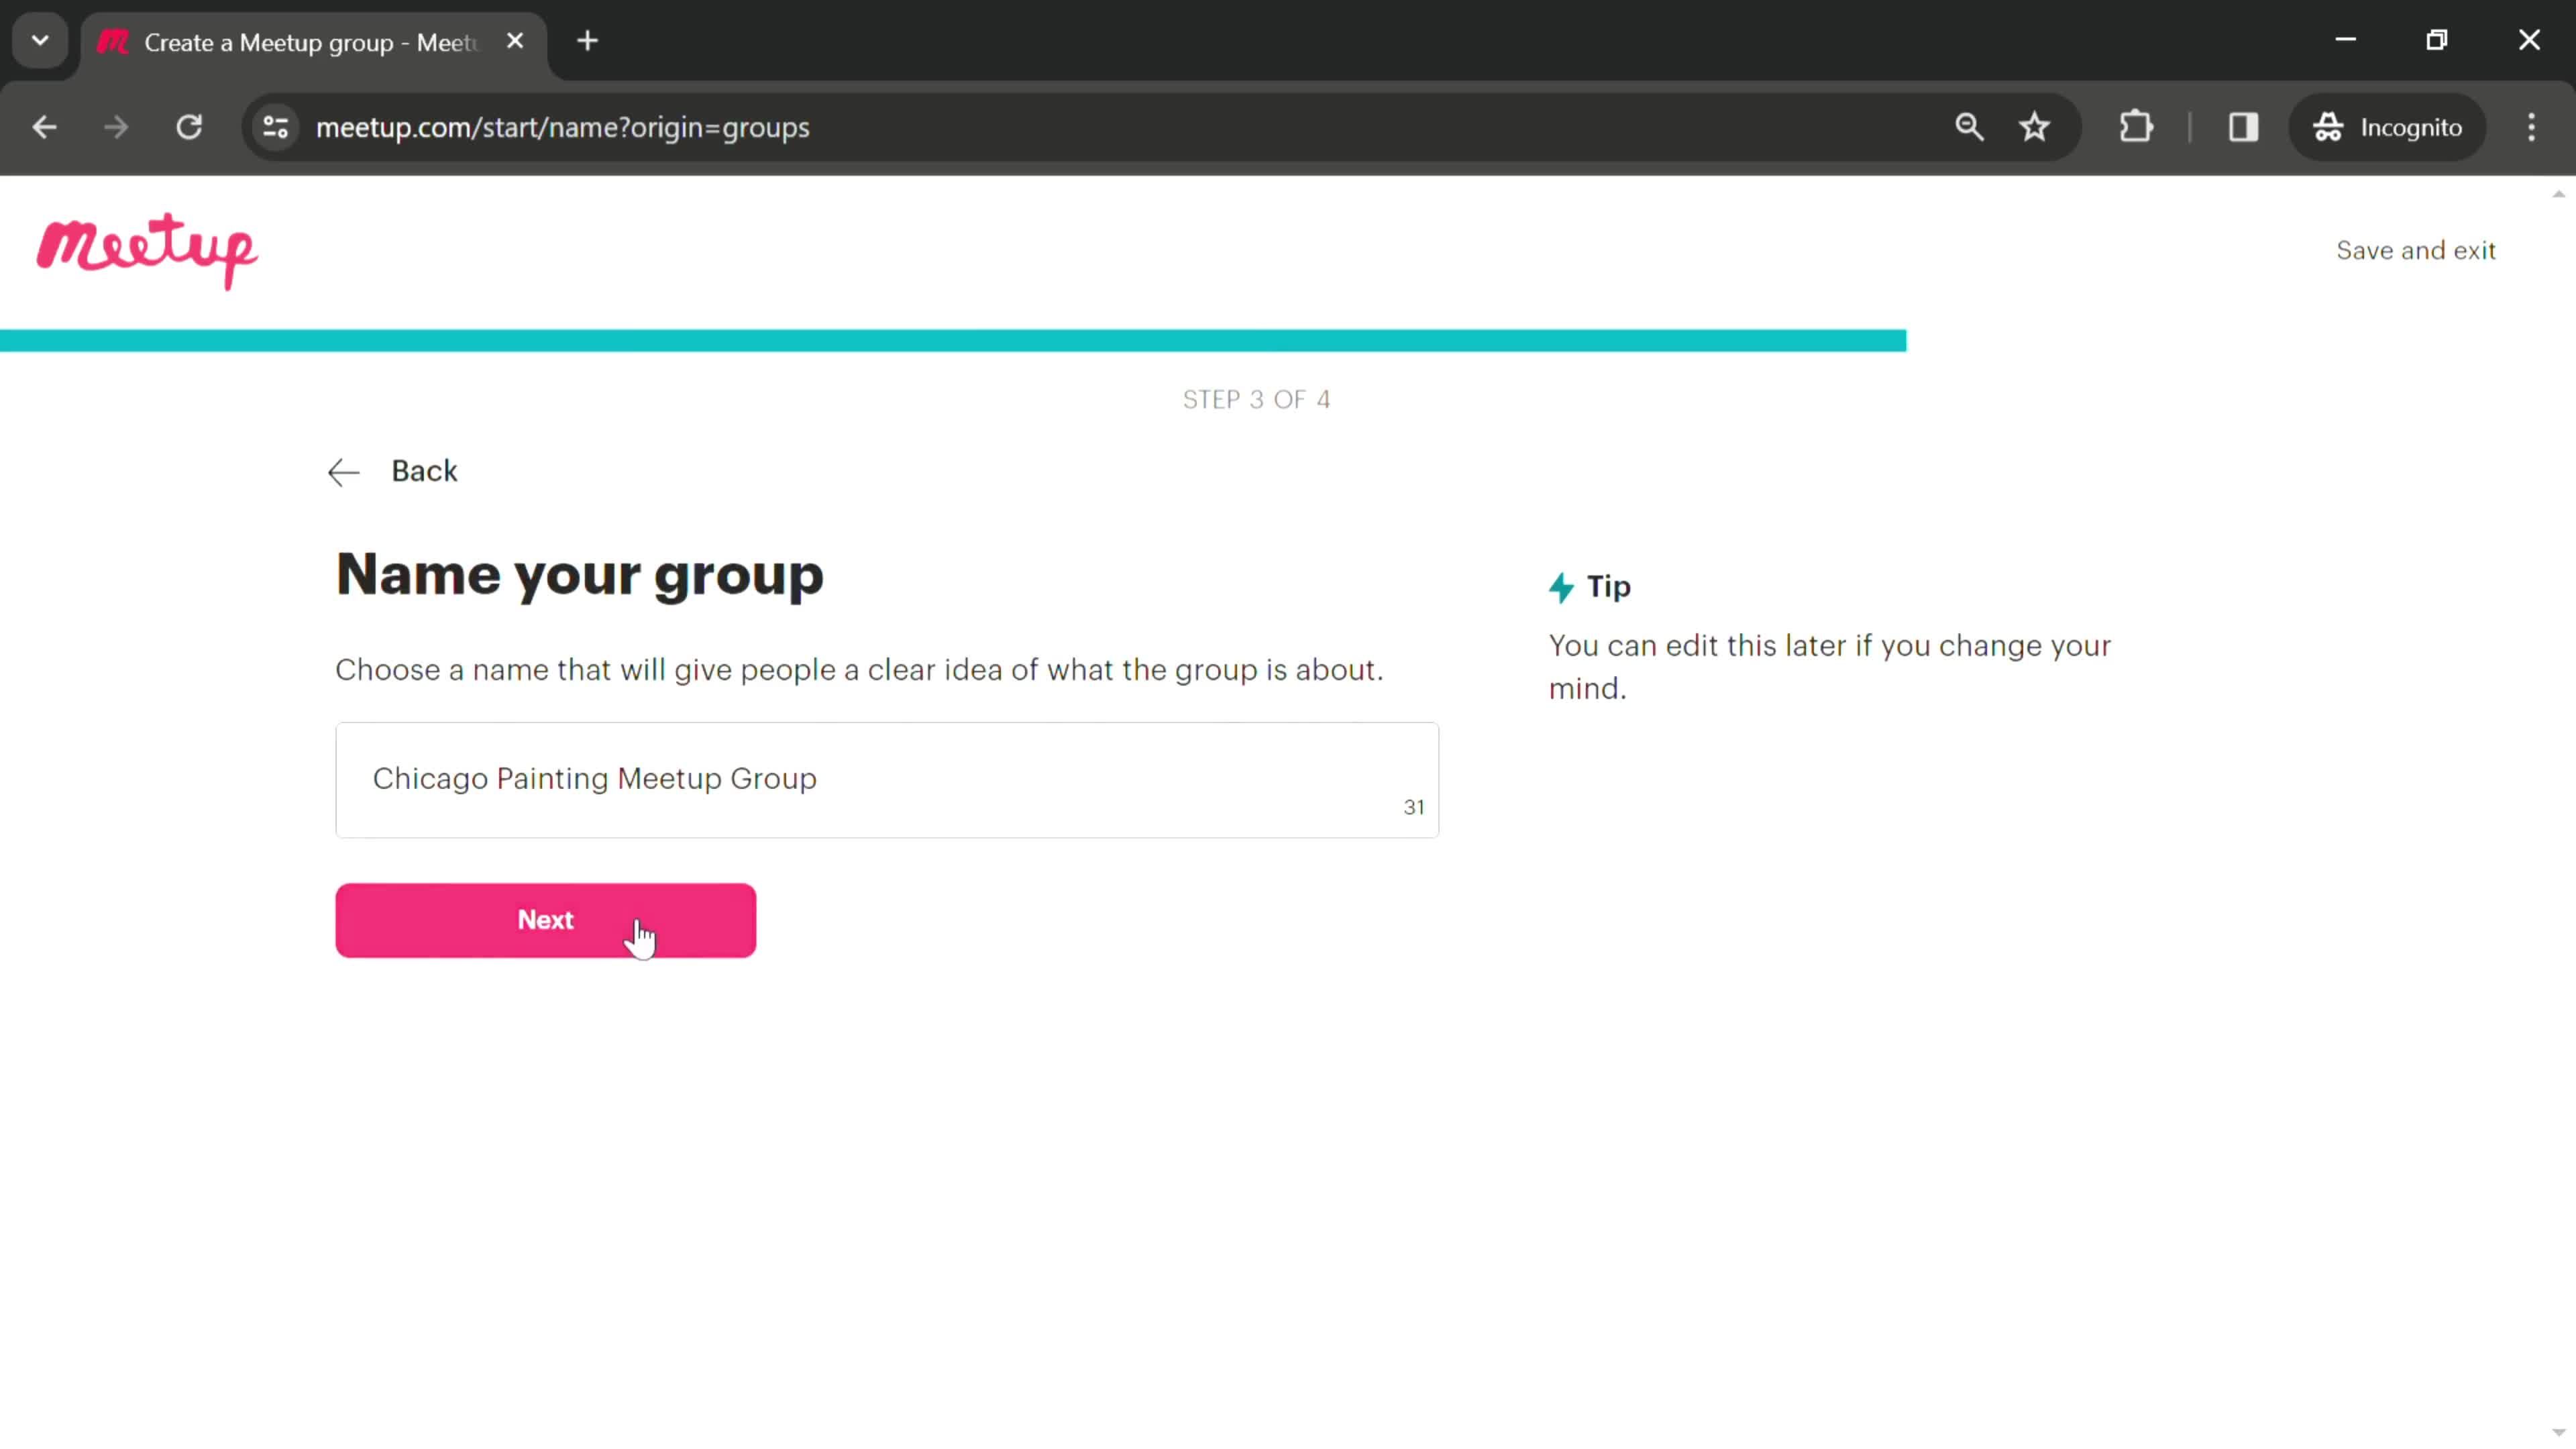The width and height of the screenshot is (2576, 1449).
Task: Click the group name input field
Action: coord(888,778)
